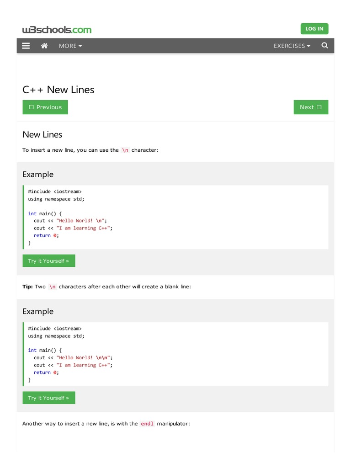Open the EXERCISES dropdown
The height and width of the screenshot is (468, 351).
pos(292,46)
